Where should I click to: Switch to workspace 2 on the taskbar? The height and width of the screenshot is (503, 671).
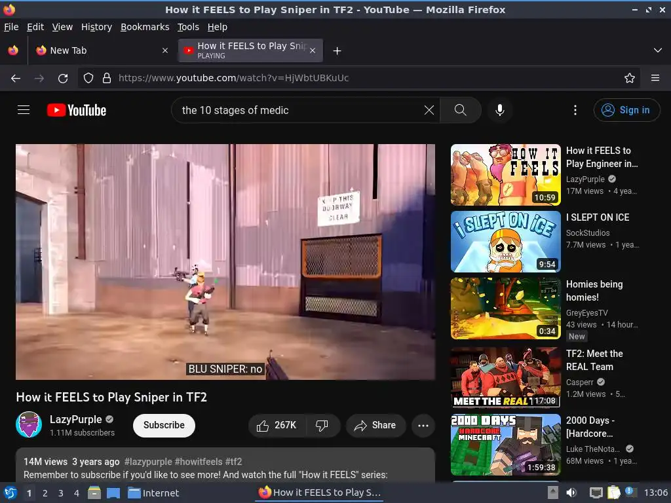coord(45,493)
